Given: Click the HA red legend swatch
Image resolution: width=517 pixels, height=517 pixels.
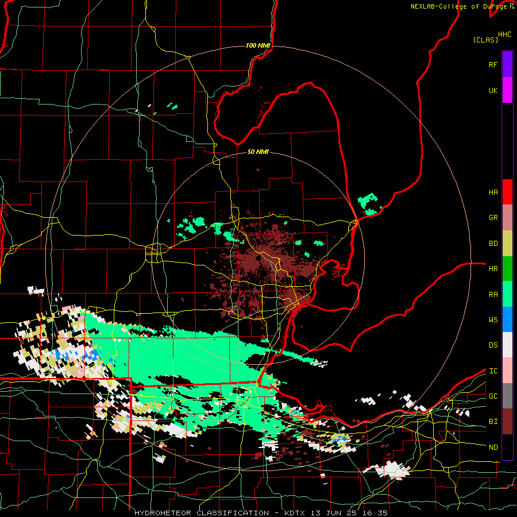Looking at the screenshot, I should pyautogui.click(x=507, y=192).
